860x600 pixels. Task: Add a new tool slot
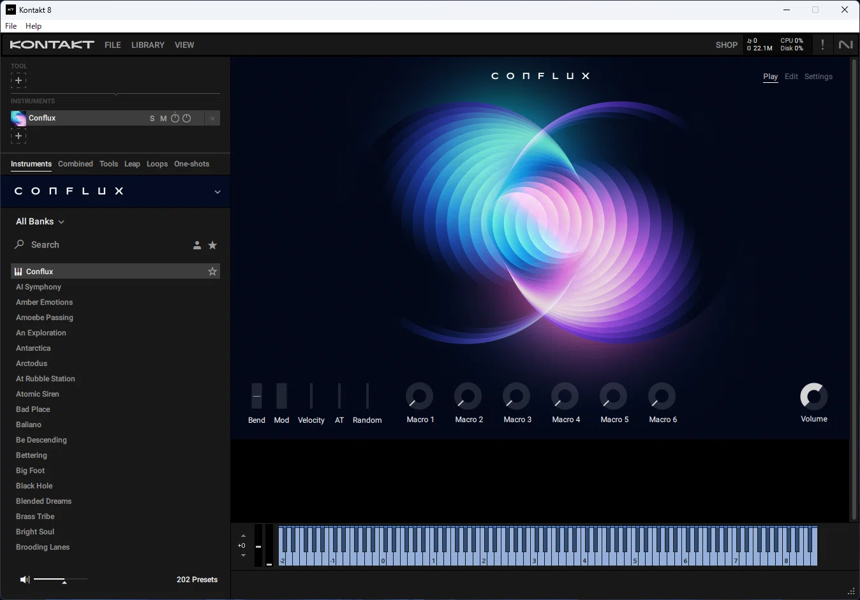[x=19, y=80]
